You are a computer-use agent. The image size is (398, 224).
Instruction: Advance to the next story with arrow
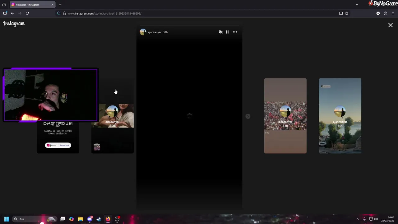point(248,116)
